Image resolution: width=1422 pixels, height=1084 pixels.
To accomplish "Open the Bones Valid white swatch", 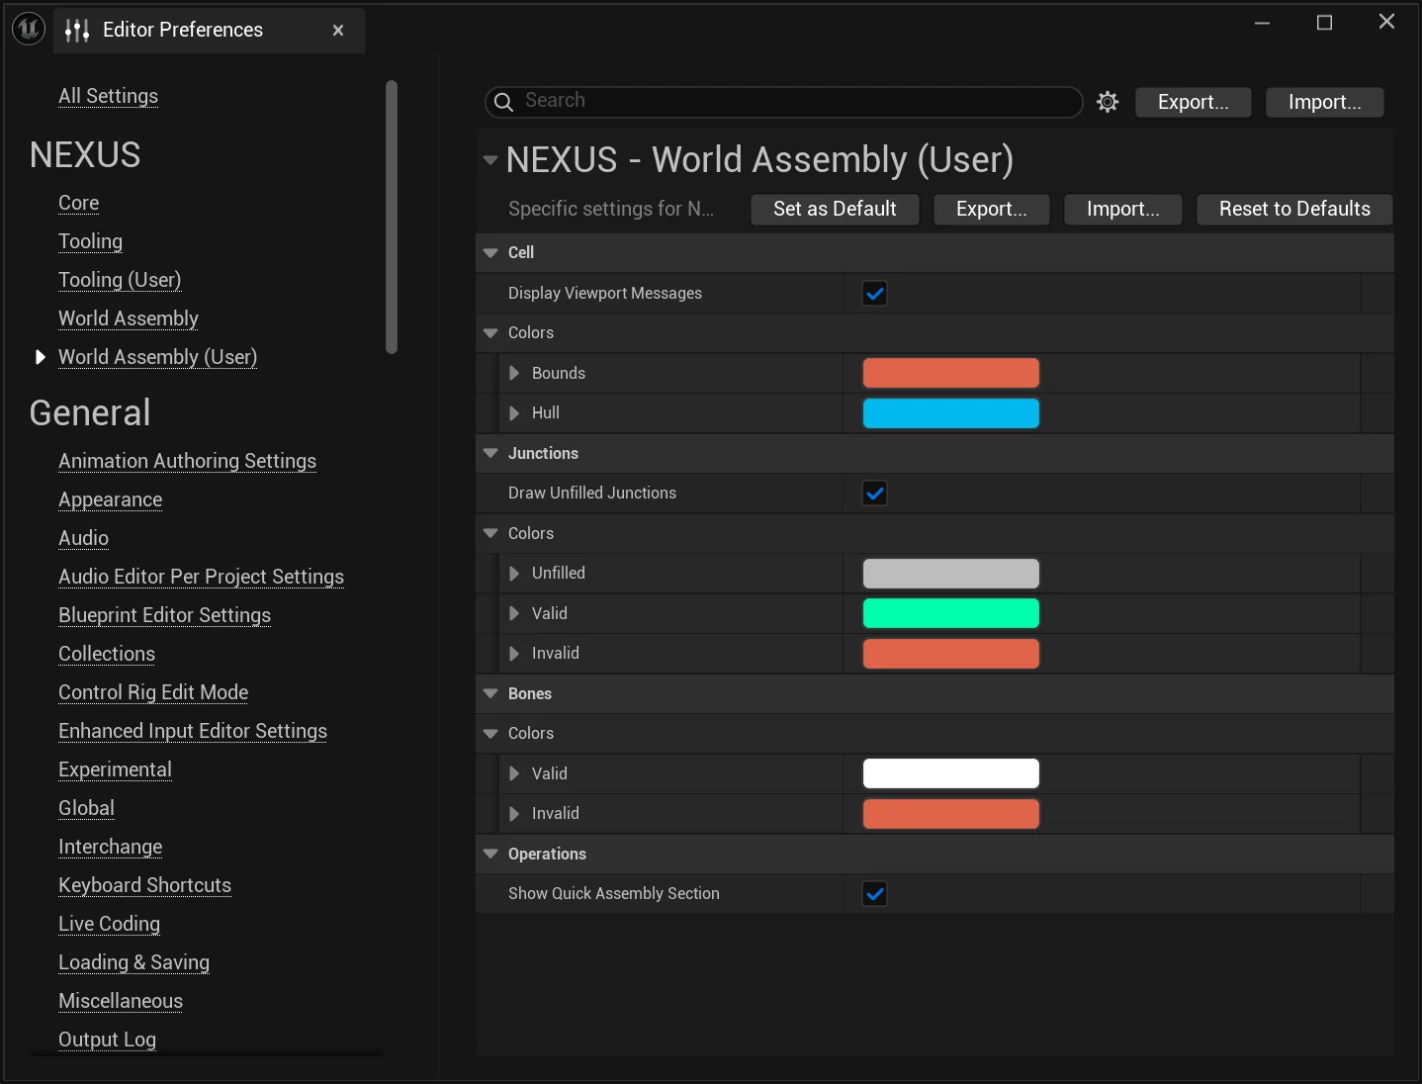I will tap(951, 773).
